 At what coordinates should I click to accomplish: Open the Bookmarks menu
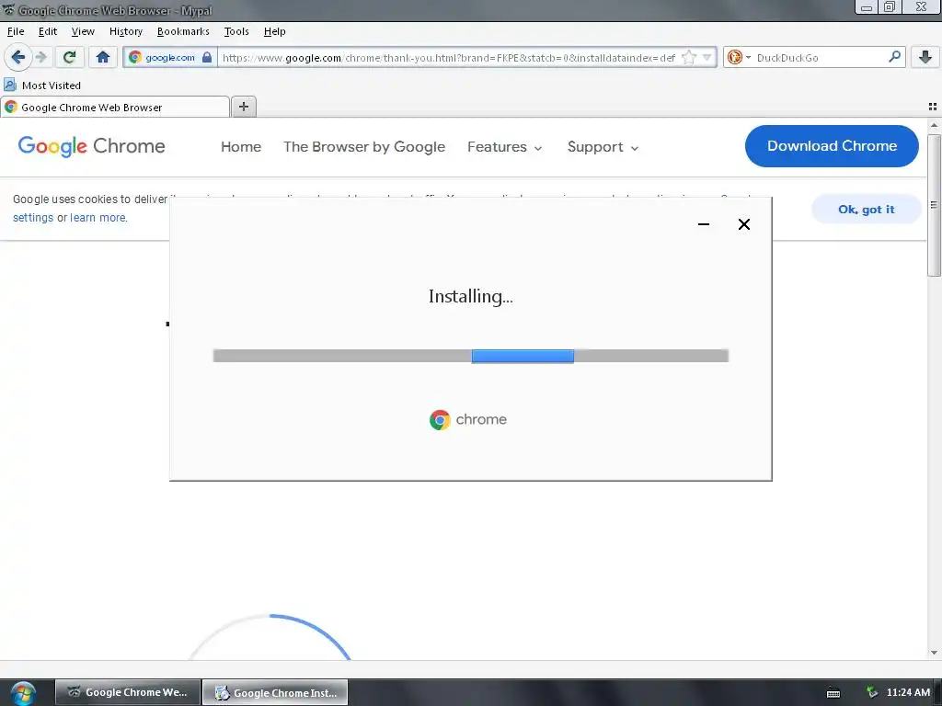(183, 31)
